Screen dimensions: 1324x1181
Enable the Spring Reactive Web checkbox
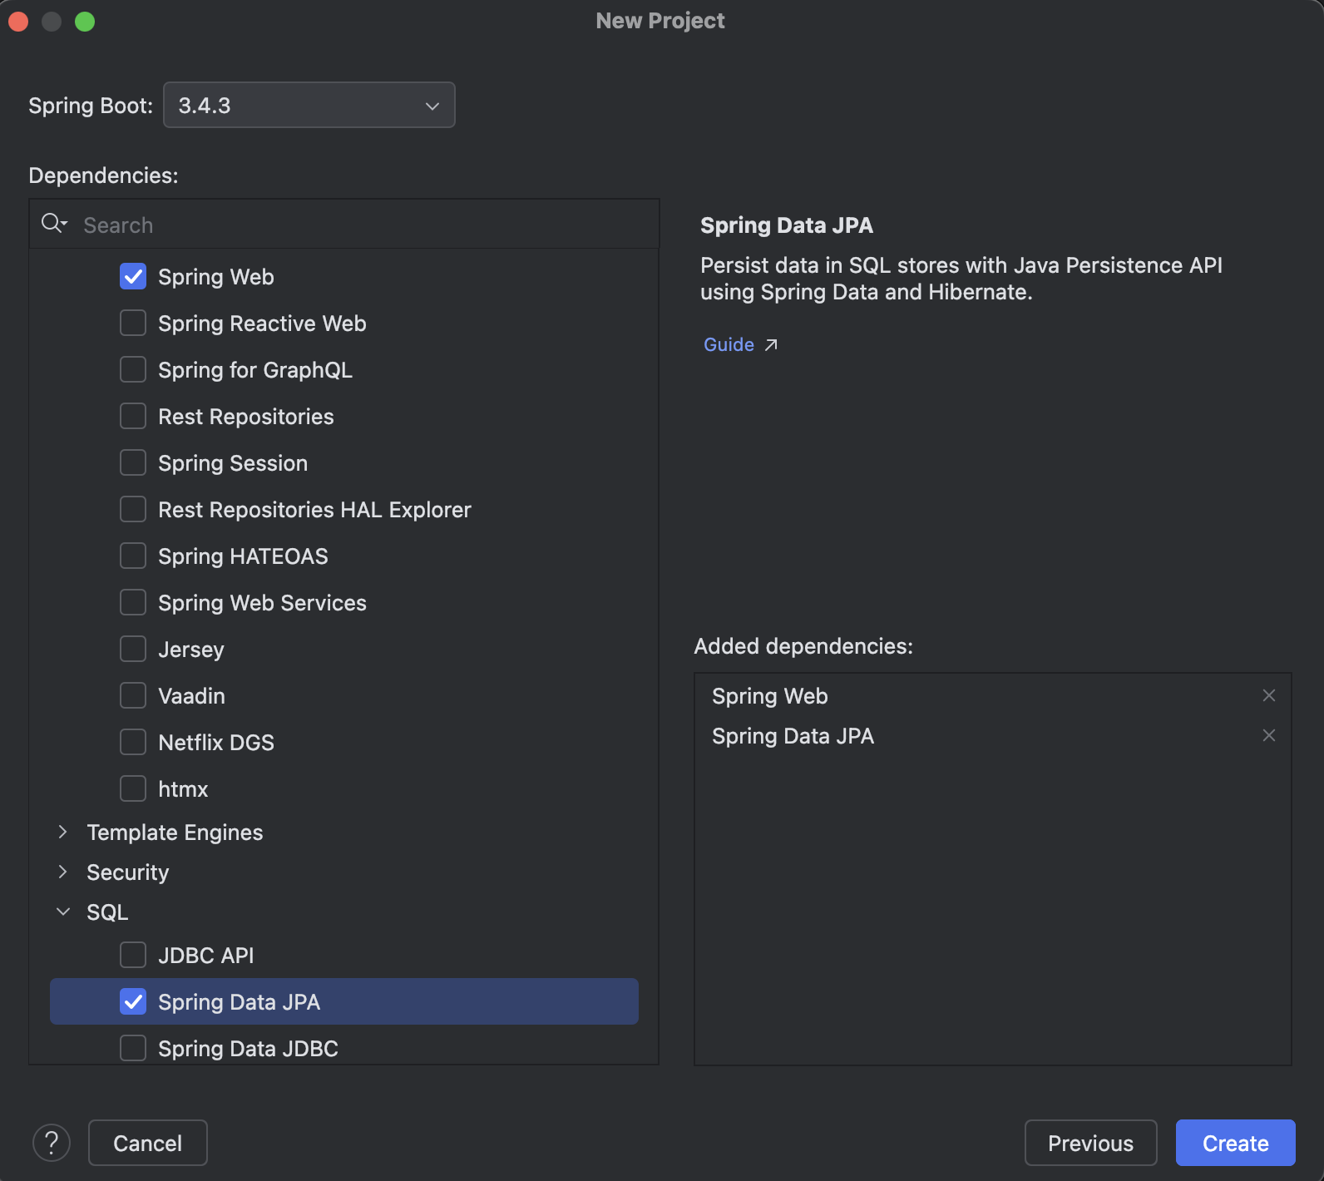[x=133, y=323]
